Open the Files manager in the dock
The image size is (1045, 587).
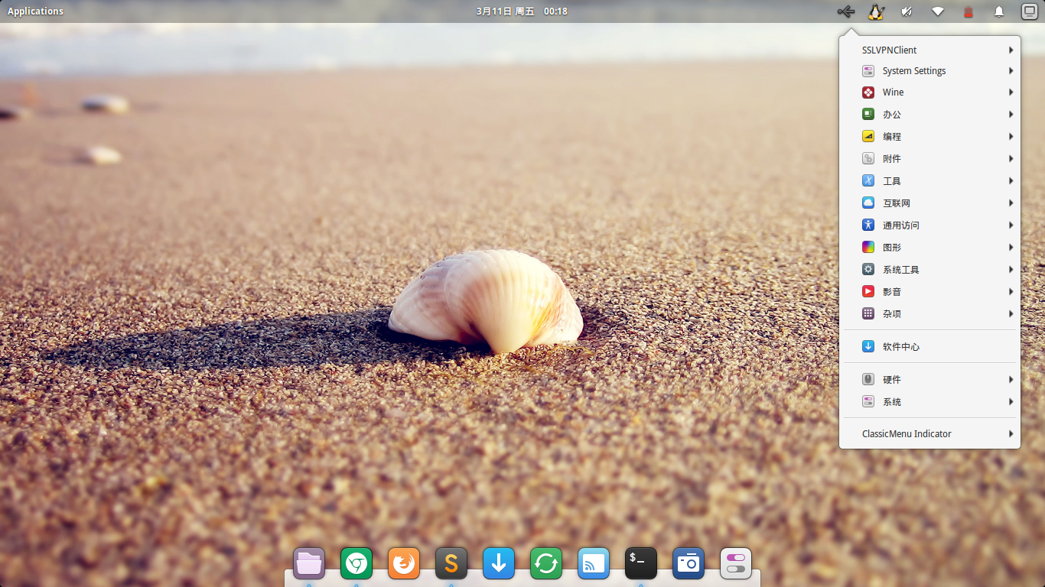309,564
